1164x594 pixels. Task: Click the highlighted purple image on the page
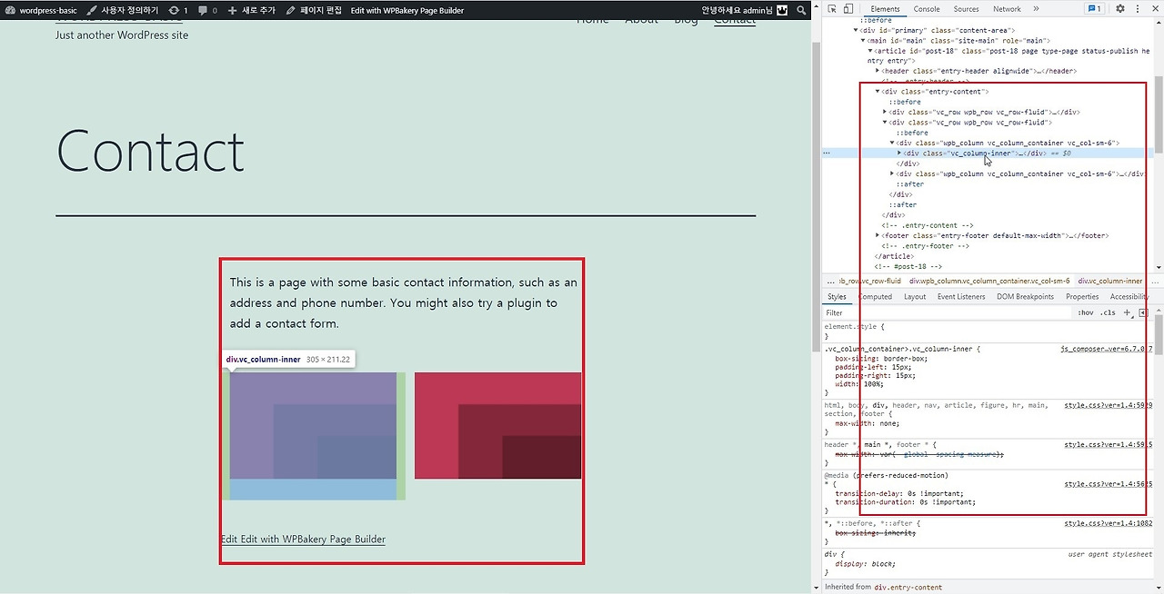(x=313, y=425)
